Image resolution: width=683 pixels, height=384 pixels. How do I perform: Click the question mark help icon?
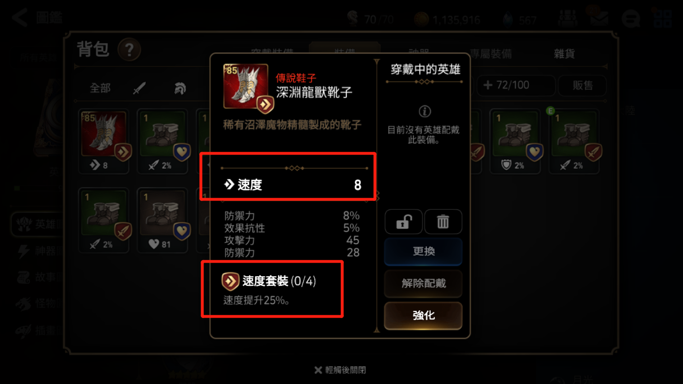(129, 49)
